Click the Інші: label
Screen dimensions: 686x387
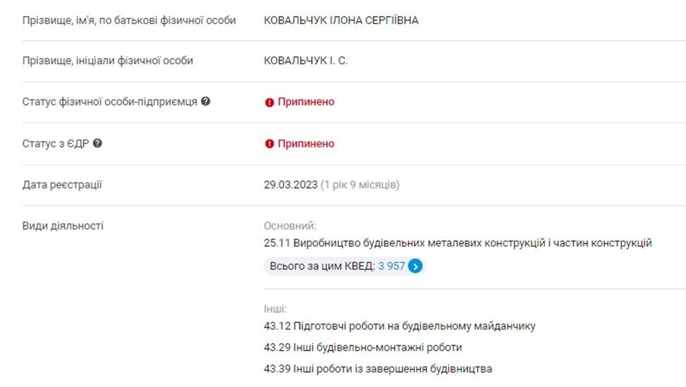tap(275, 309)
